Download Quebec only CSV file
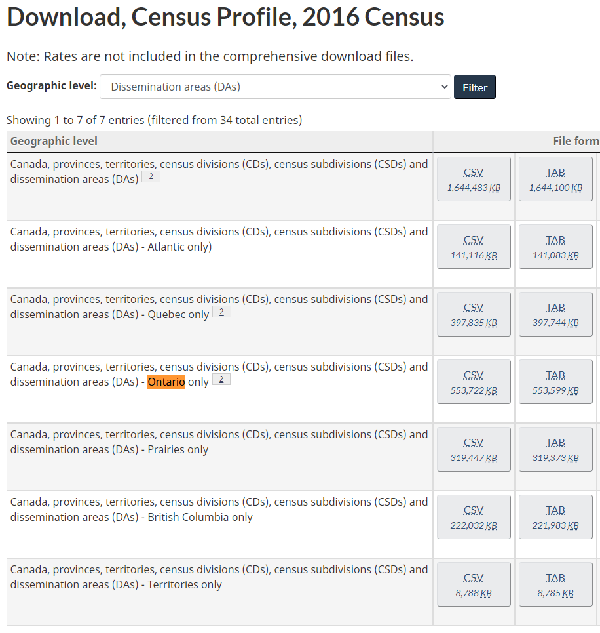 (474, 314)
